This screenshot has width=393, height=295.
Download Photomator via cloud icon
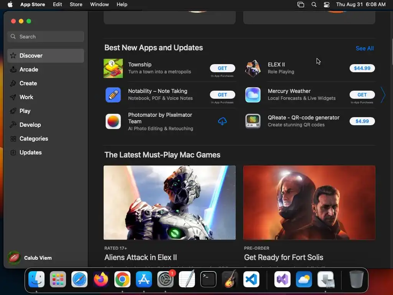pos(222,121)
